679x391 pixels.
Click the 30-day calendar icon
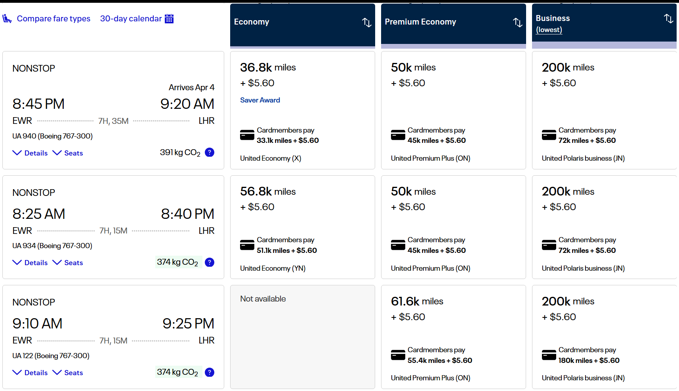tap(169, 19)
